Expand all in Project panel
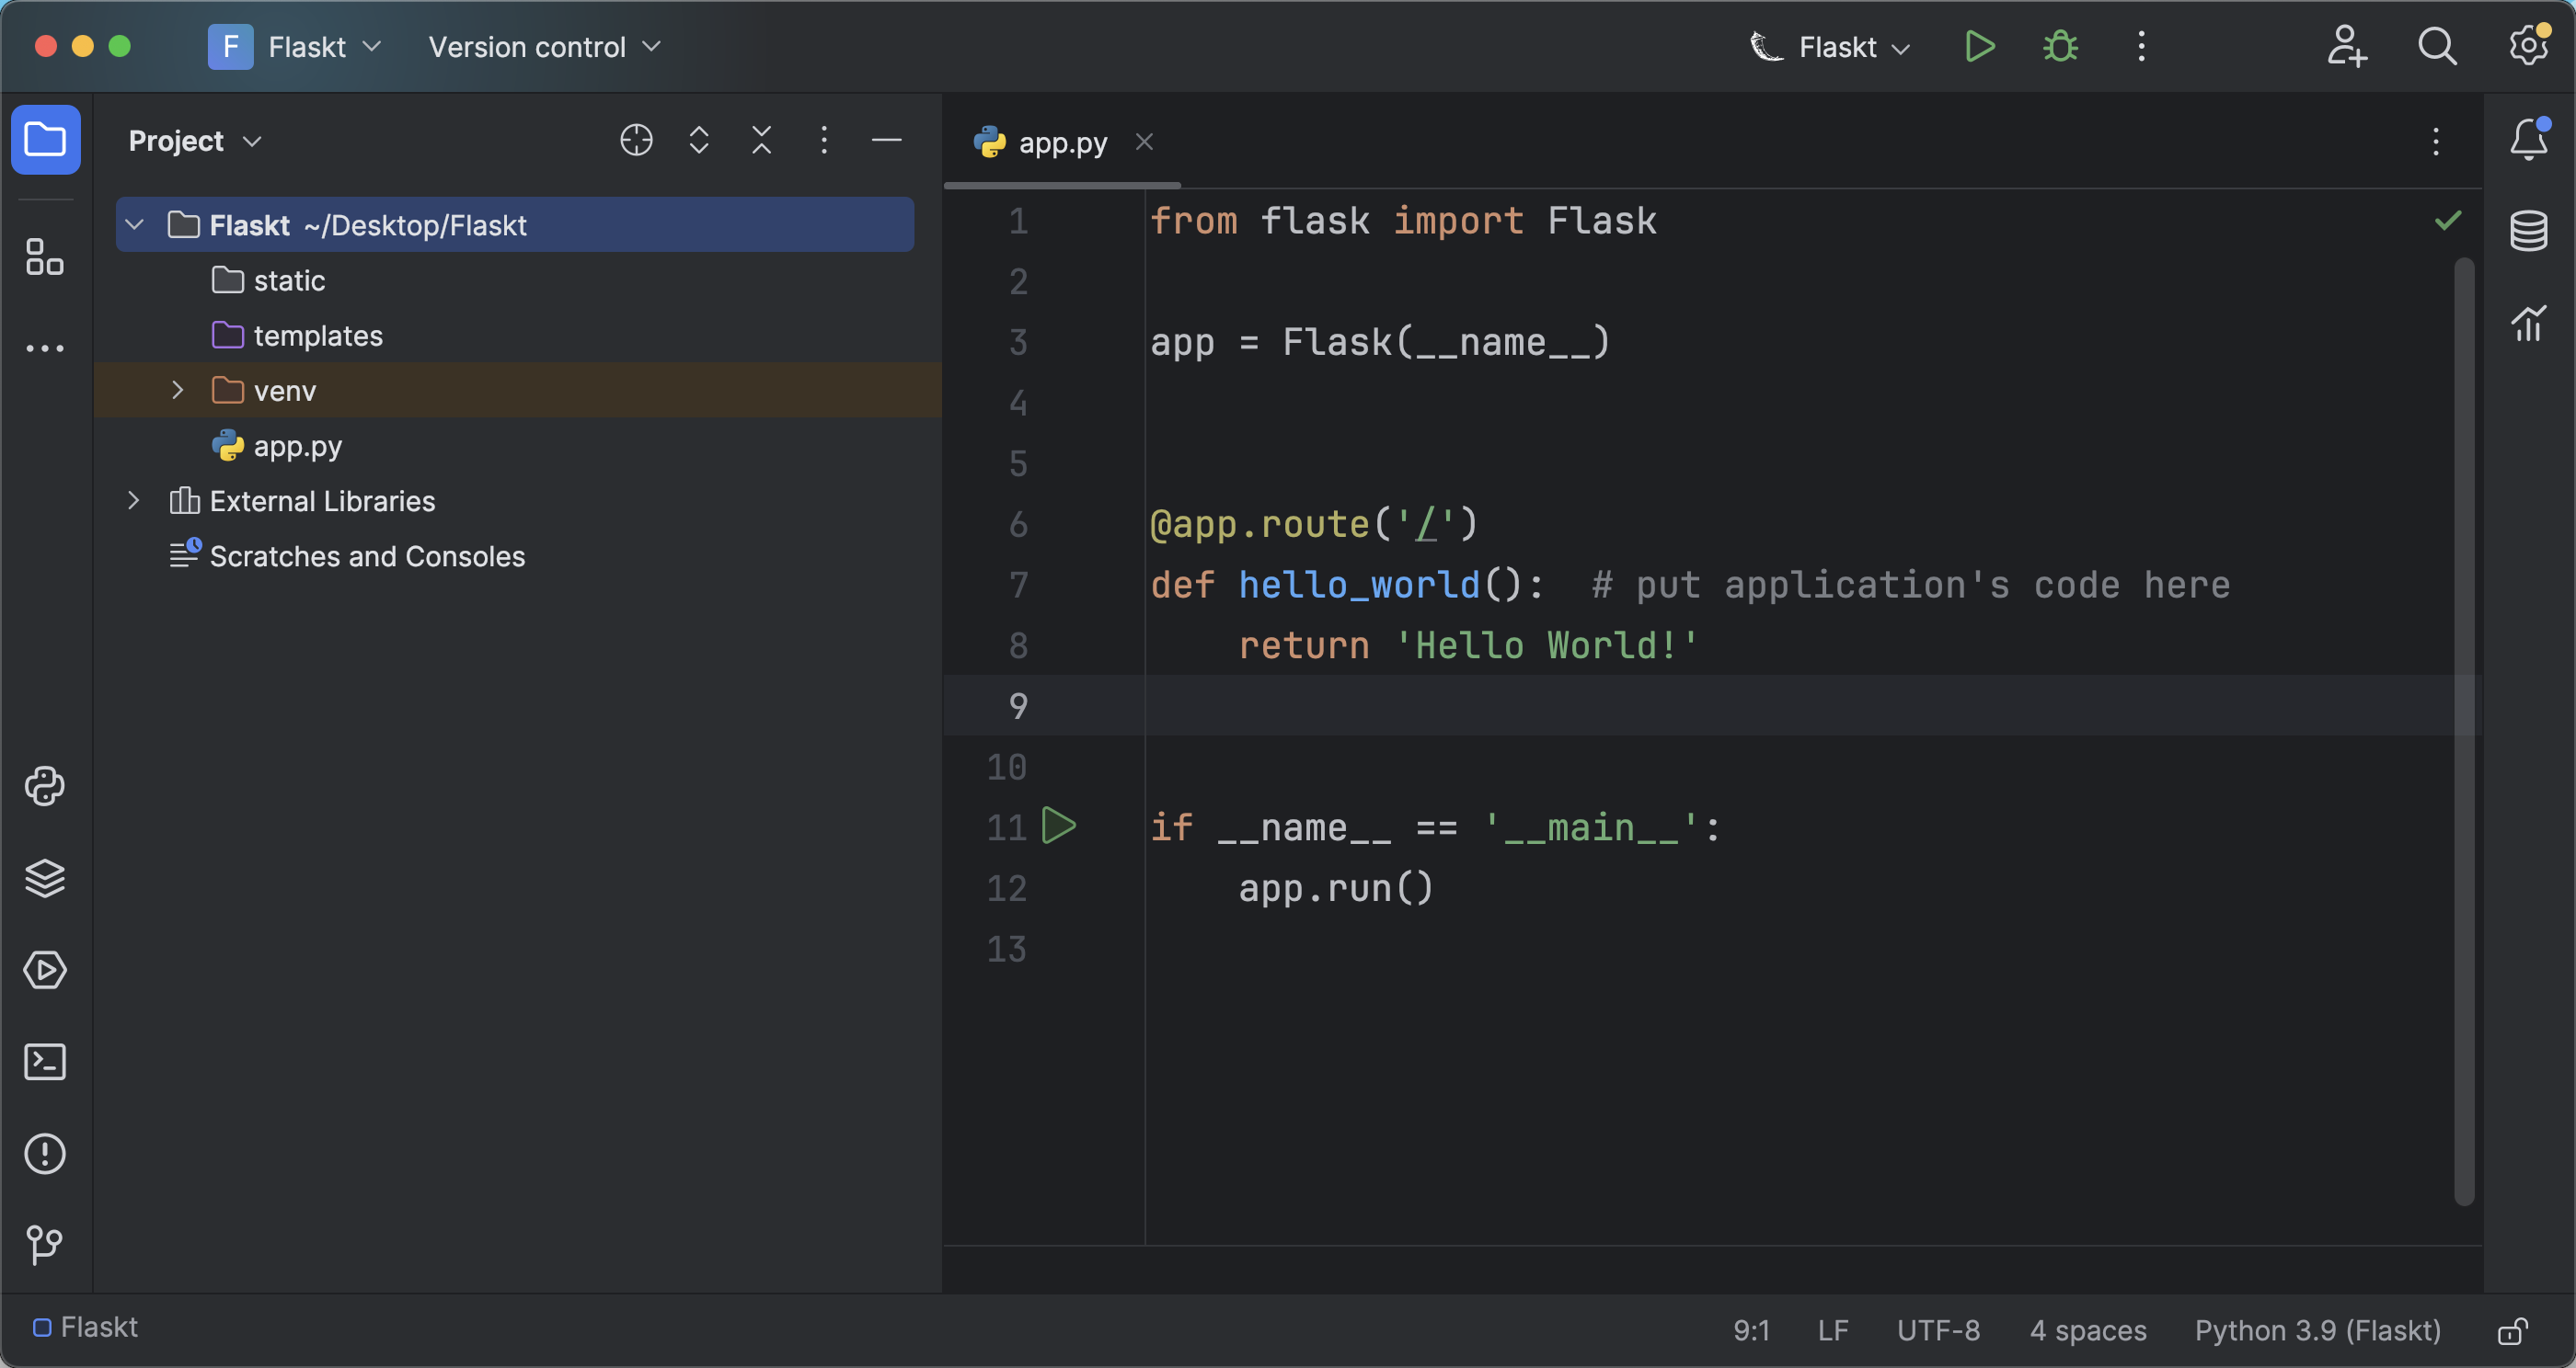The image size is (2576, 1368). (699, 140)
